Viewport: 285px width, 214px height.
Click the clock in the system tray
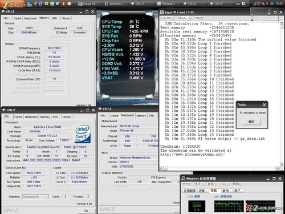click(x=279, y=3)
